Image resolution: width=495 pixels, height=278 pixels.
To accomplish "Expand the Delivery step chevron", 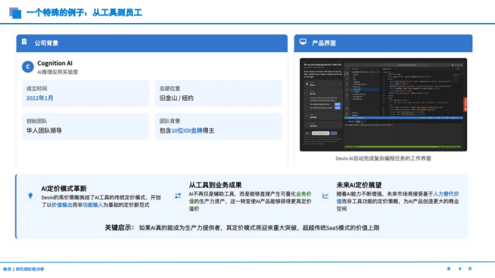I will (339, 125).
